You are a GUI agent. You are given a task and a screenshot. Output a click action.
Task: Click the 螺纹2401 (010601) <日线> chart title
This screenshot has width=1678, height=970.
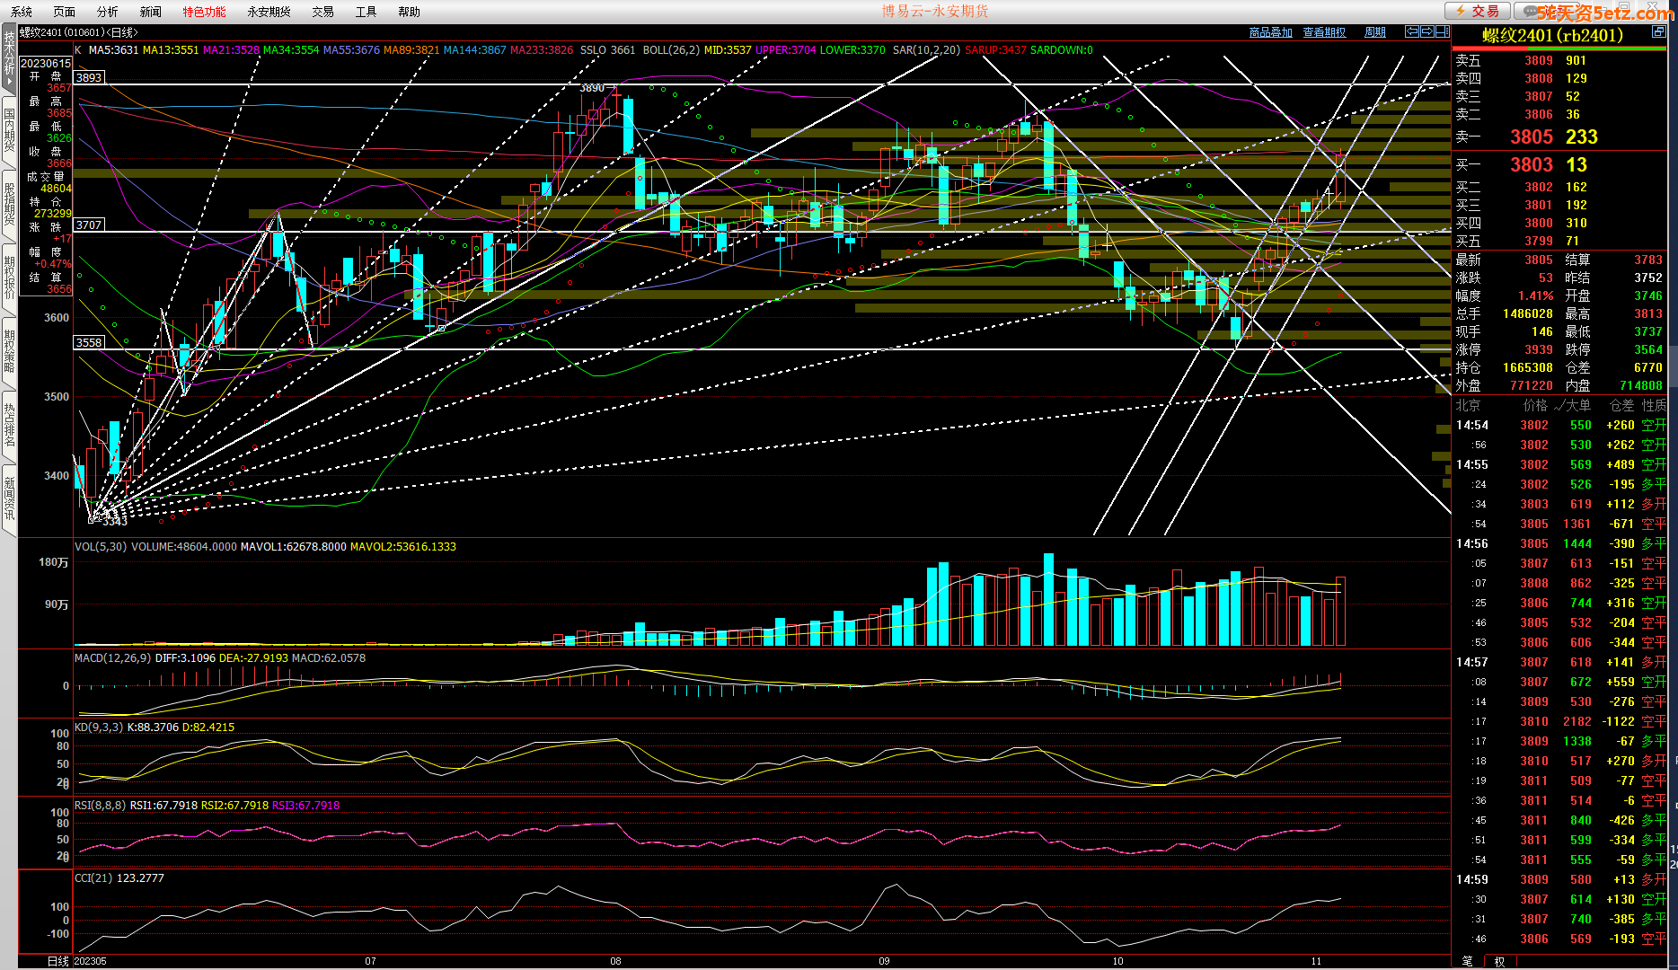(79, 33)
